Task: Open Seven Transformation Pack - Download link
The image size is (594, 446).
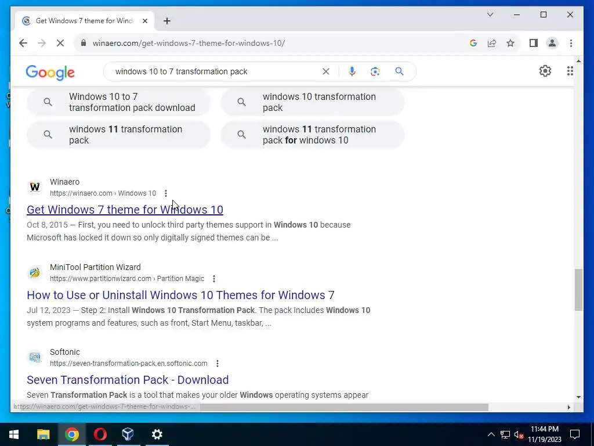Action: 128,380
